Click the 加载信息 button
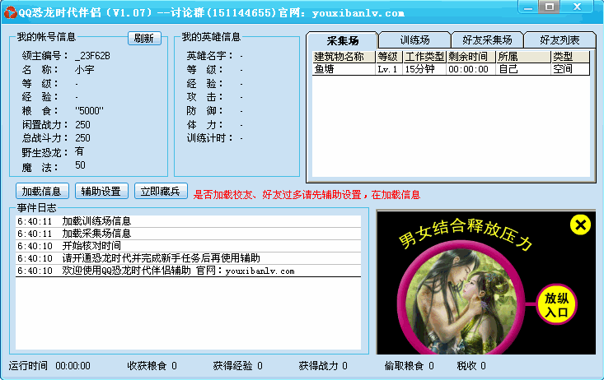Image resolution: width=604 pixels, height=380 pixels. (x=42, y=191)
